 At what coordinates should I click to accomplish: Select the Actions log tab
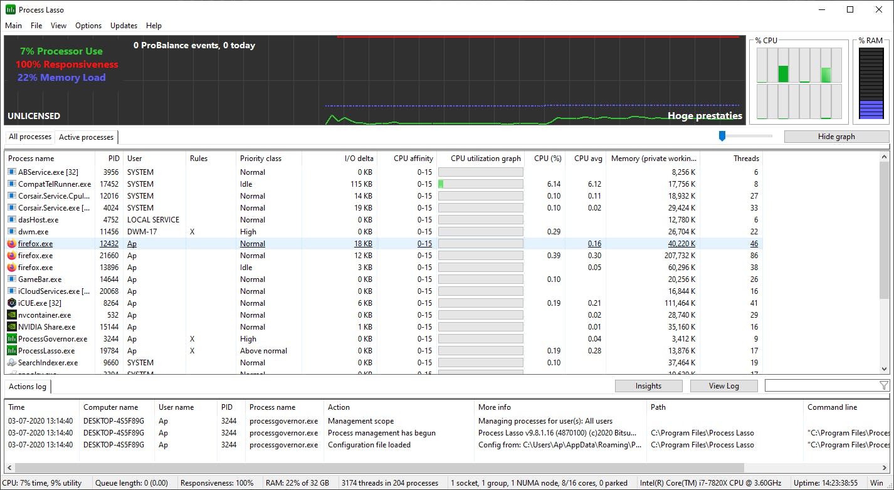(x=27, y=387)
